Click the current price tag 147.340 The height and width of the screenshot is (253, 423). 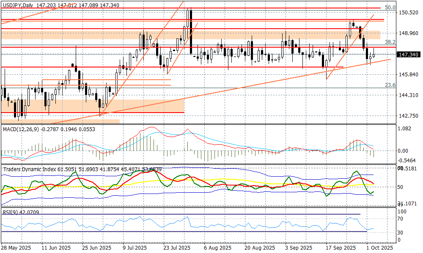coord(409,55)
